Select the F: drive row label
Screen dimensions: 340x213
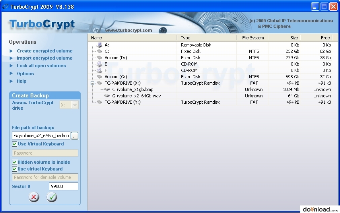(107, 70)
